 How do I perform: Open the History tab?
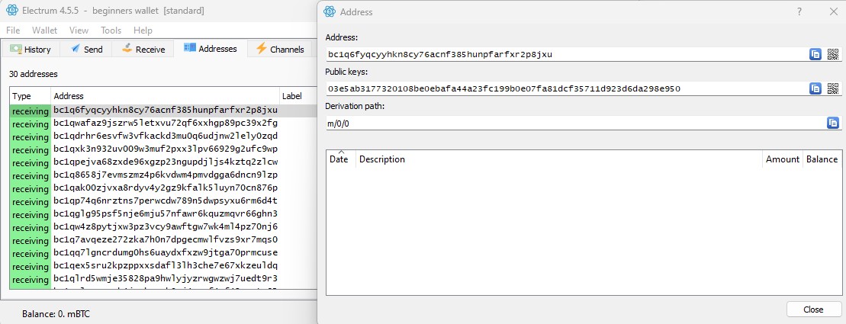pyautogui.click(x=31, y=50)
